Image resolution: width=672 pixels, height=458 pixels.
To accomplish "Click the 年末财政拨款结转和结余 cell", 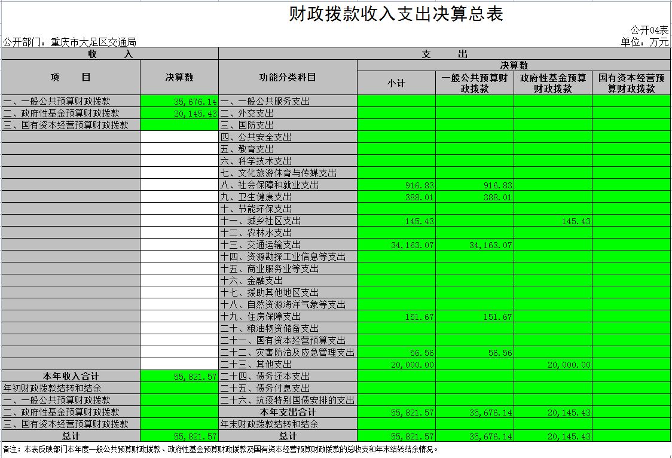I will [288, 424].
